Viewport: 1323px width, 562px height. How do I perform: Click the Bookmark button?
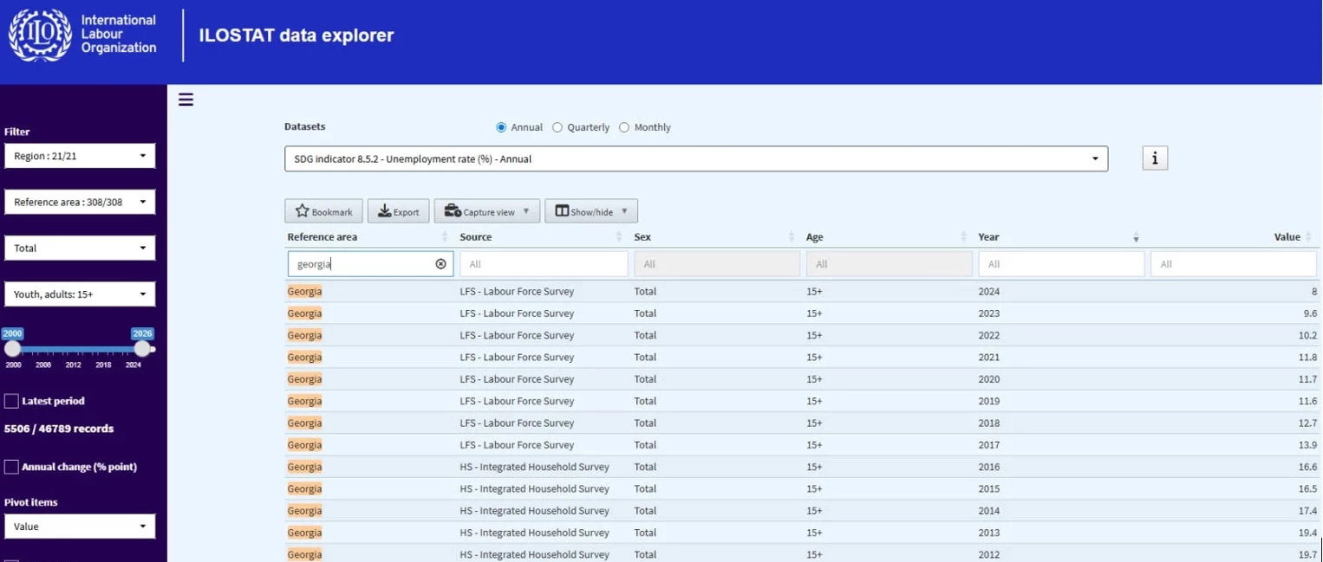(x=323, y=211)
